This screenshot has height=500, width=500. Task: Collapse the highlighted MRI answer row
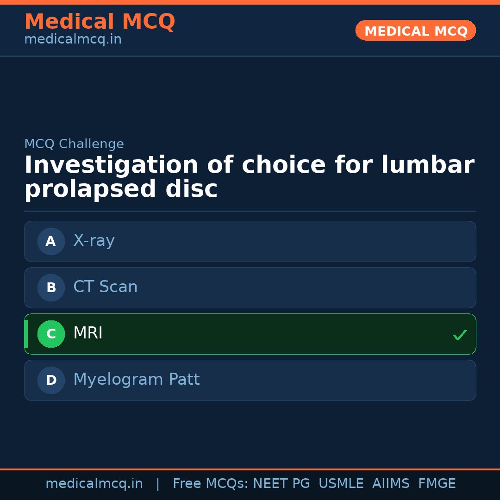pos(250,334)
